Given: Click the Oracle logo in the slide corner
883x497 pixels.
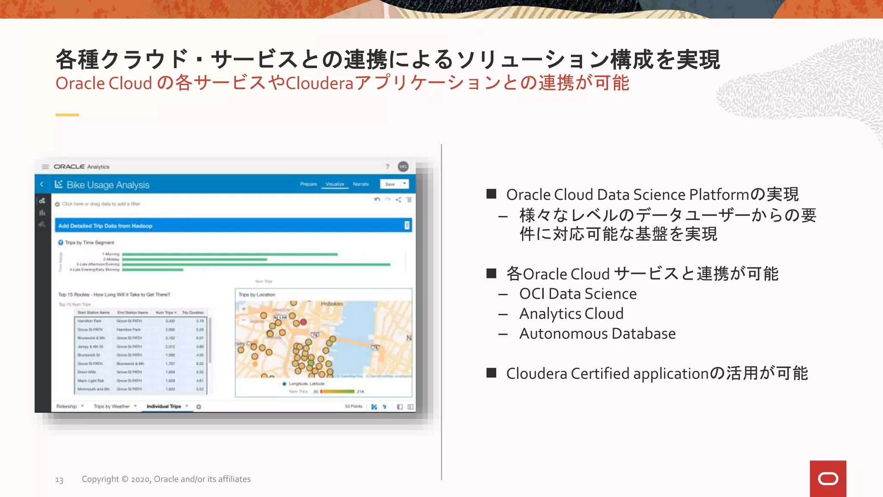Looking at the screenshot, I should click(828, 478).
